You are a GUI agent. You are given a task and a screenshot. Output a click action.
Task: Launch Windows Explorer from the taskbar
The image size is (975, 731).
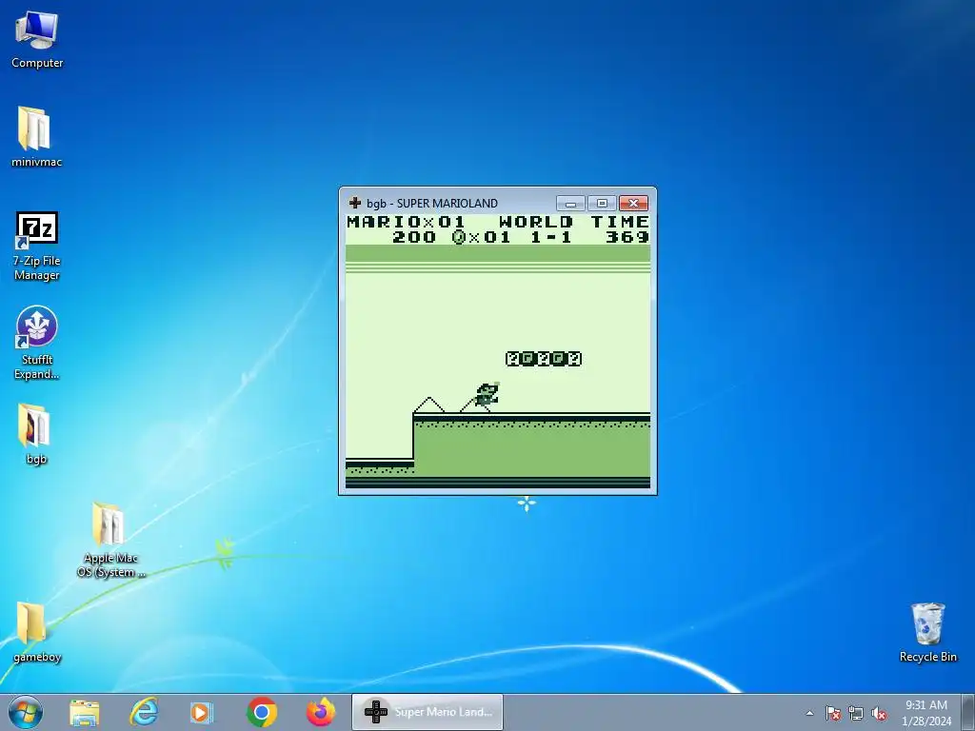coord(85,712)
